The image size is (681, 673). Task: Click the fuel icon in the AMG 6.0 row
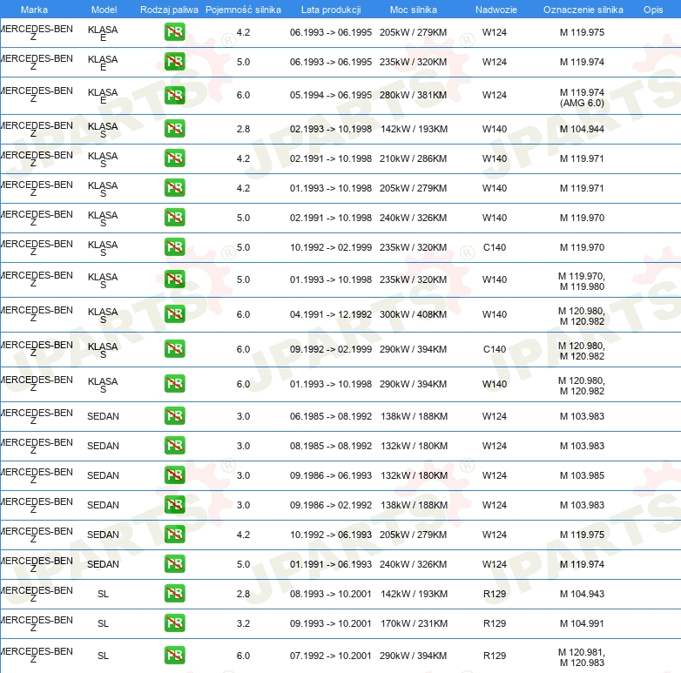pos(174,96)
